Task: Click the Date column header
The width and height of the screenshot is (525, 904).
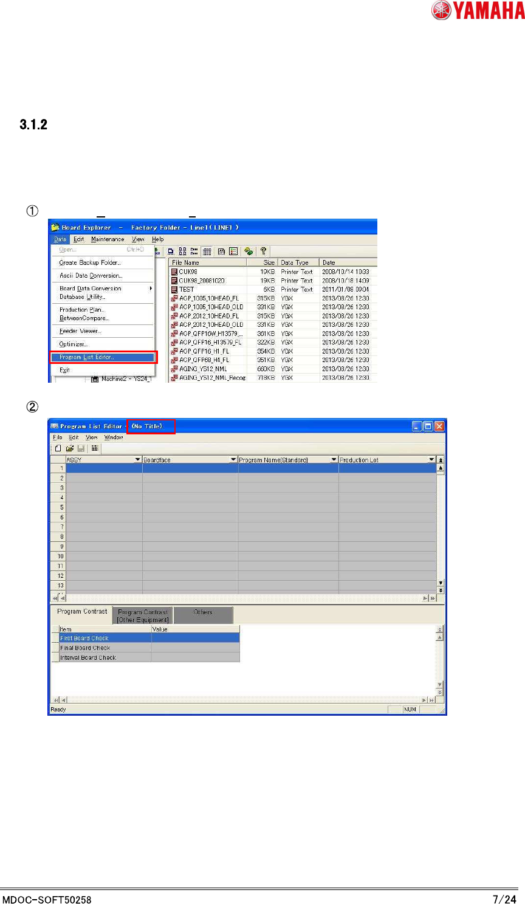Action: [348, 262]
